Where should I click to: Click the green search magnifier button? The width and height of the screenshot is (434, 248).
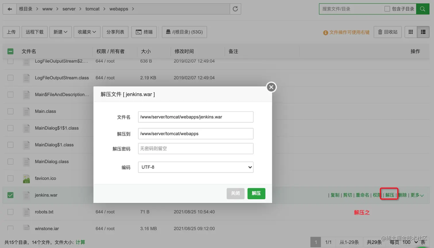pyautogui.click(x=423, y=9)
